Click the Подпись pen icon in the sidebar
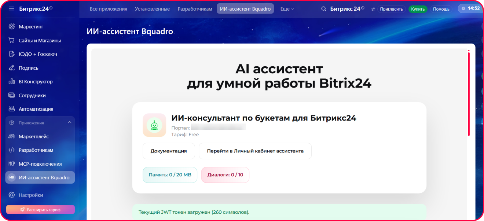Screen dimensions: 484x221 12,68
